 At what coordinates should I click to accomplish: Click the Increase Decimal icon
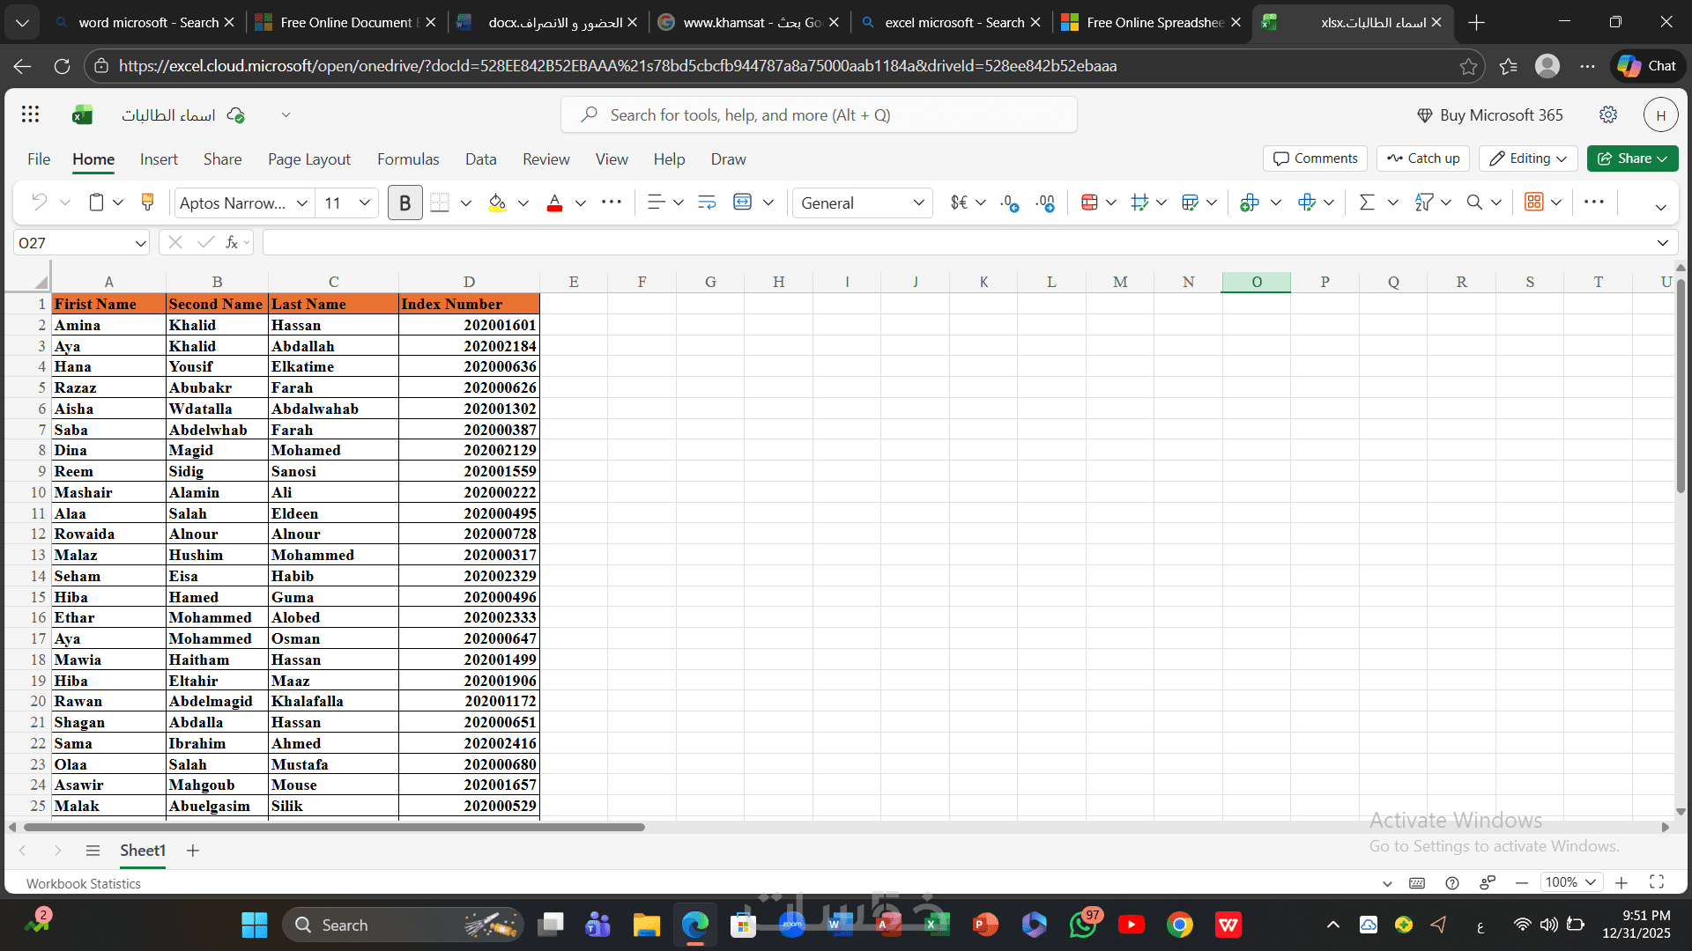1010,203
